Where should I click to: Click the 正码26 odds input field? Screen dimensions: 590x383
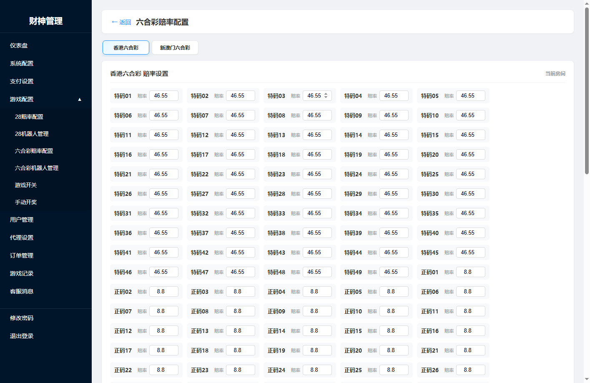click(x=471, y=370)
